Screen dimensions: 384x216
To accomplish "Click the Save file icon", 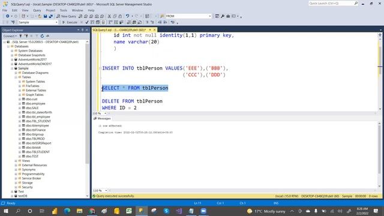I will click(46, 16).
